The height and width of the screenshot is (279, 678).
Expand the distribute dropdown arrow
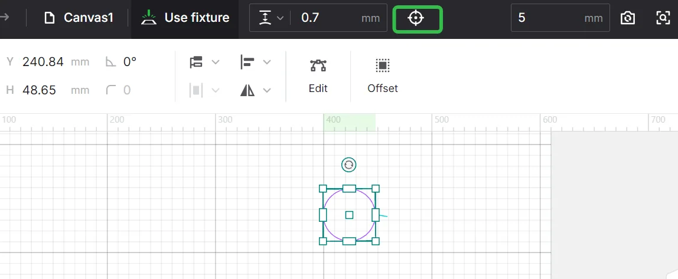click(216, 90)
